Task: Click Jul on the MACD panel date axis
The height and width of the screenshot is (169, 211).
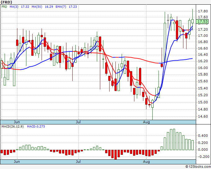Action: [x=78, y=162]
